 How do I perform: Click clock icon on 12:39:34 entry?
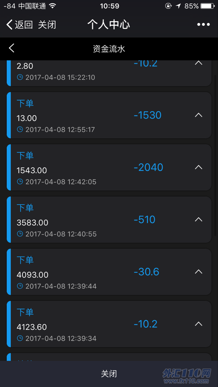coord(20,338)
